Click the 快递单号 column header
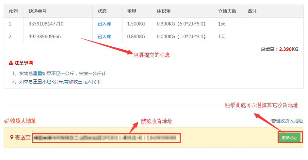Image resolution: width=308 pixels, height=160 pixels. [38, 11]
